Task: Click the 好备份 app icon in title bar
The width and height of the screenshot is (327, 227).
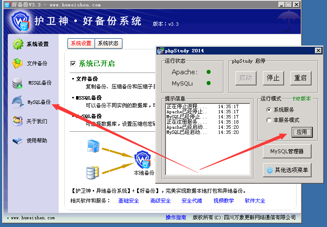Action: pos(7,5)
